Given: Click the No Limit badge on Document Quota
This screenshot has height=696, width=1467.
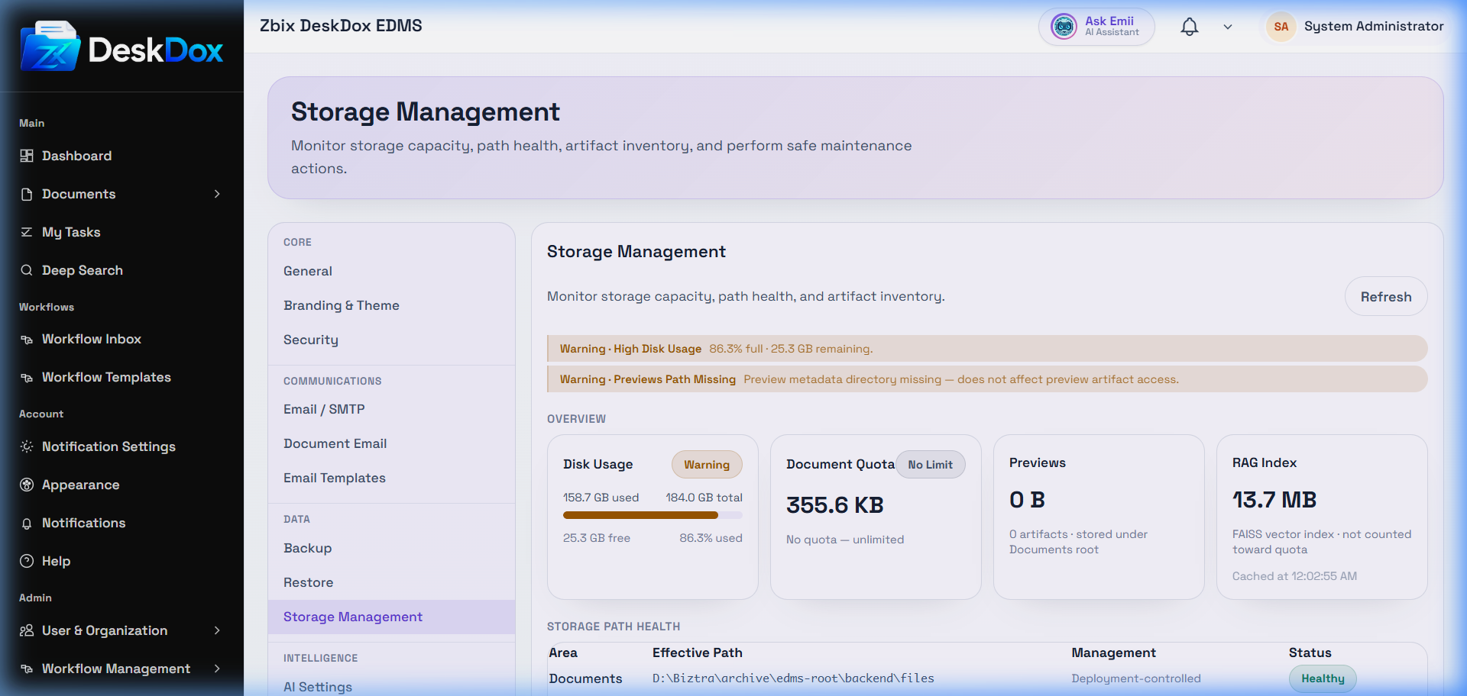Looking at the screenshot, I should [930, 465].
